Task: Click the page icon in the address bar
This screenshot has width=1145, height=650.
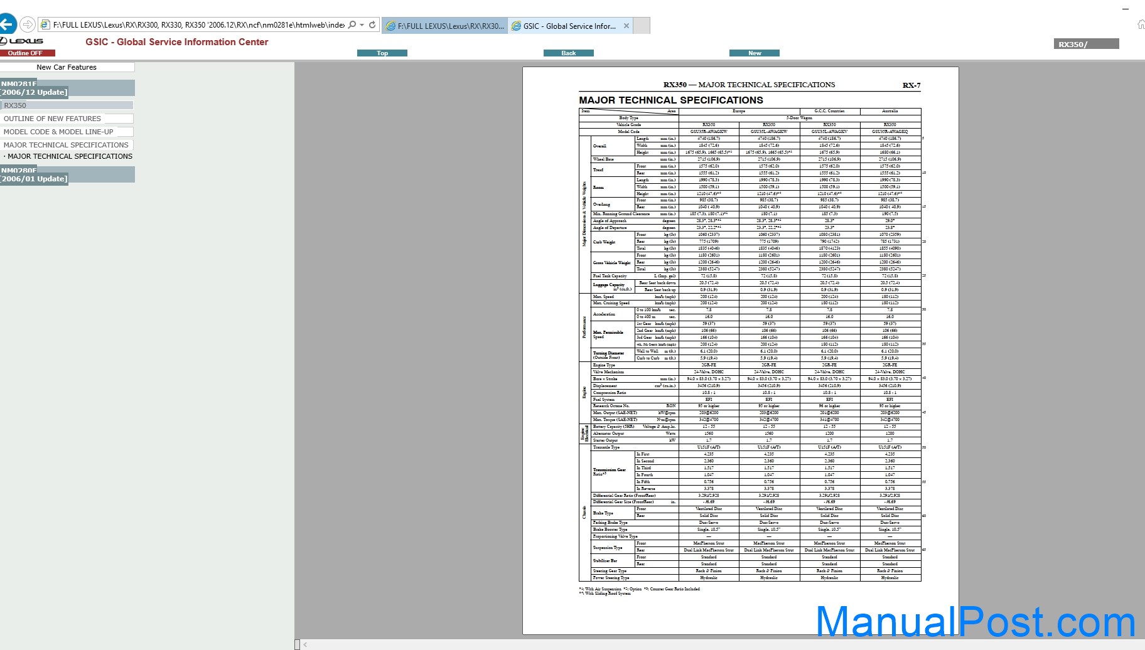Action: tap(45, 25)
